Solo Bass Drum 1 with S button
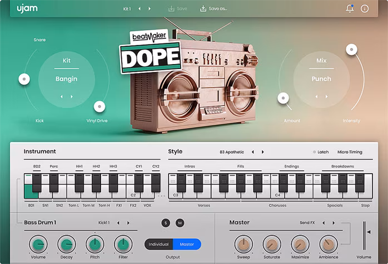Viewport: 388px width, 264px height. tap(166, 223)
